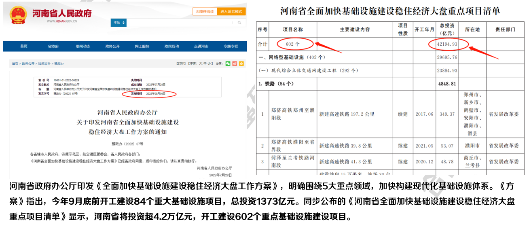This screenshot has width=529, height=233.
Task: Click the yellow star favorites icon
Action: coord(241,64)
